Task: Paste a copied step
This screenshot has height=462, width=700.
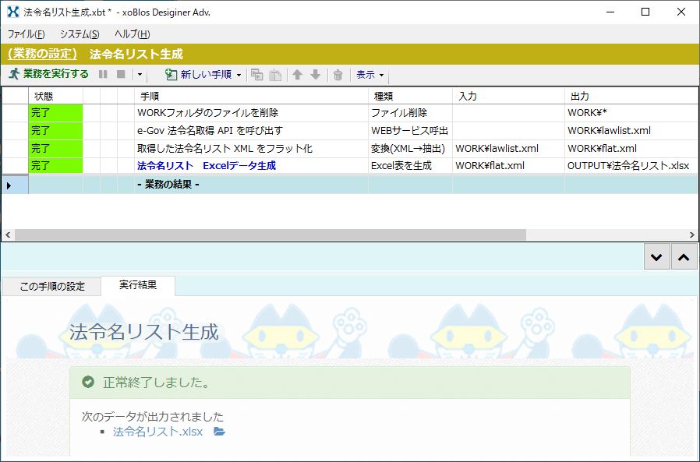Action: (x=274, y=75)
